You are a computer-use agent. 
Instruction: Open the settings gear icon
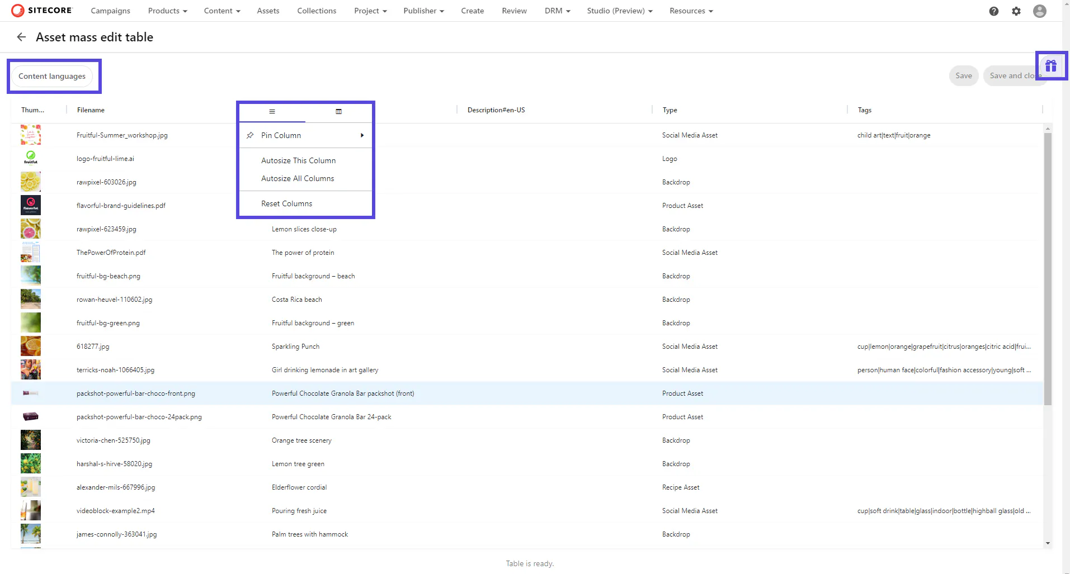click(1016, 11)
